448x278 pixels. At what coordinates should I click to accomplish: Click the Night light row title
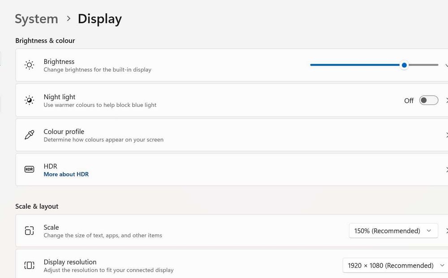(60, 97)
